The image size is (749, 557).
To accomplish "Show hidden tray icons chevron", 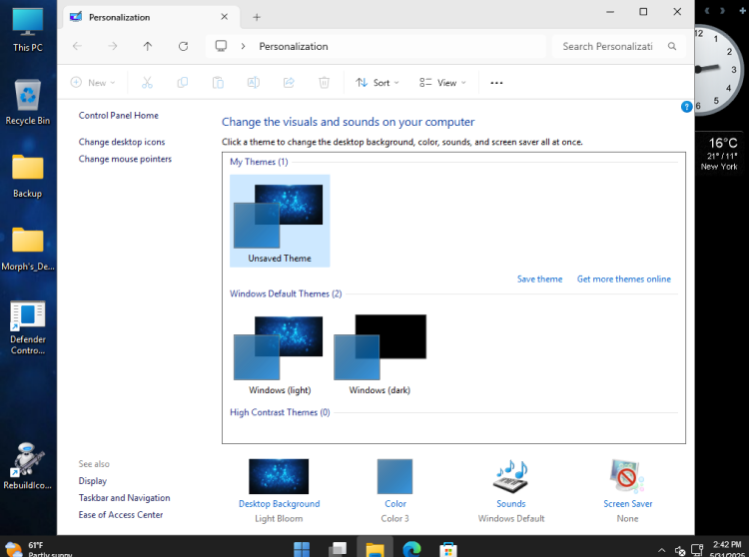I will pos(661,550).
